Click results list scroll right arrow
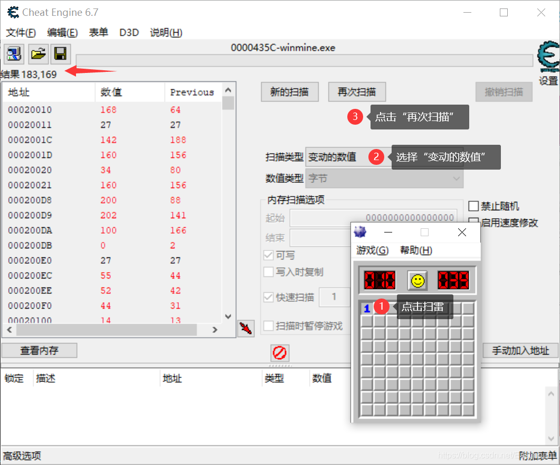Image resolution: width=560 pixels, height=465 pixels. (x=215, y=330)
